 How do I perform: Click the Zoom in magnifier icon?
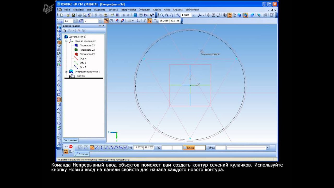[167, 15]
